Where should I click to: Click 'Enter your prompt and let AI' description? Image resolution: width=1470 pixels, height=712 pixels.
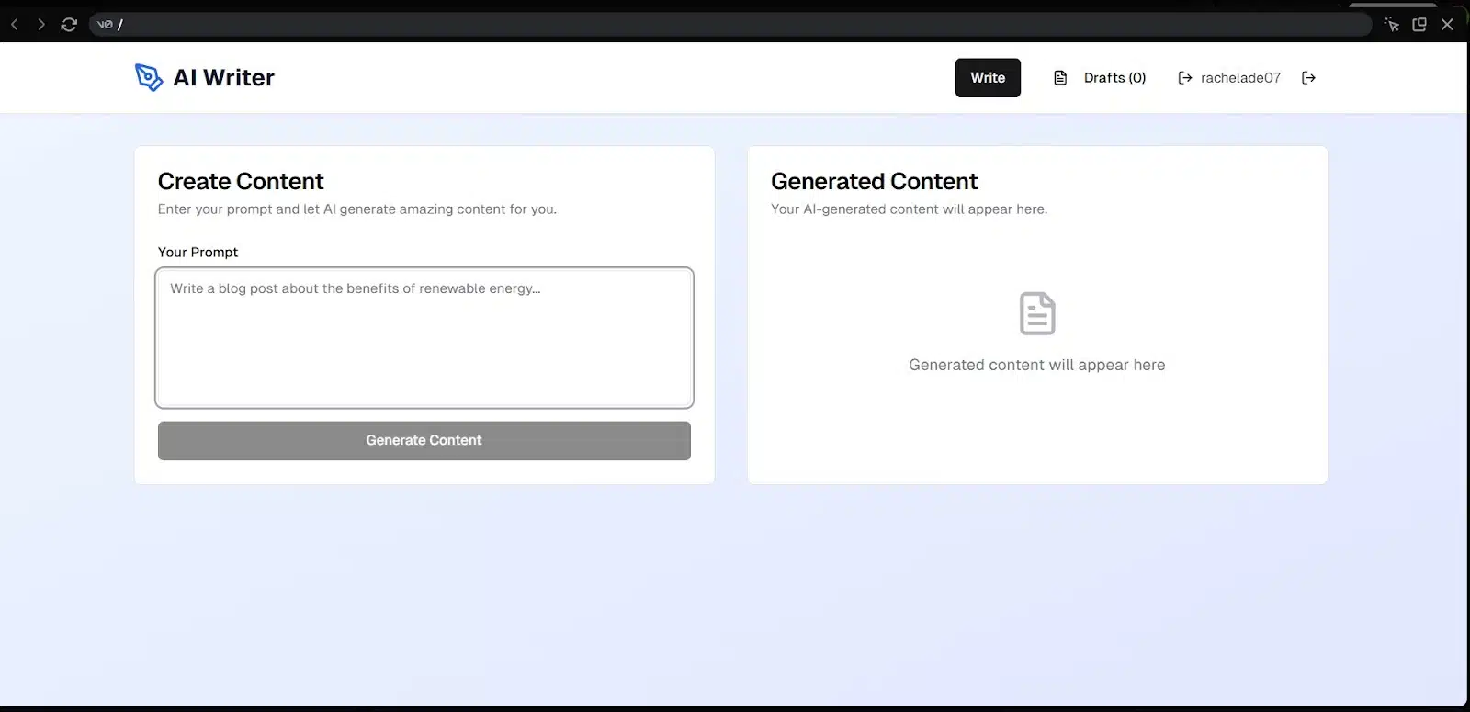(357, 209)
